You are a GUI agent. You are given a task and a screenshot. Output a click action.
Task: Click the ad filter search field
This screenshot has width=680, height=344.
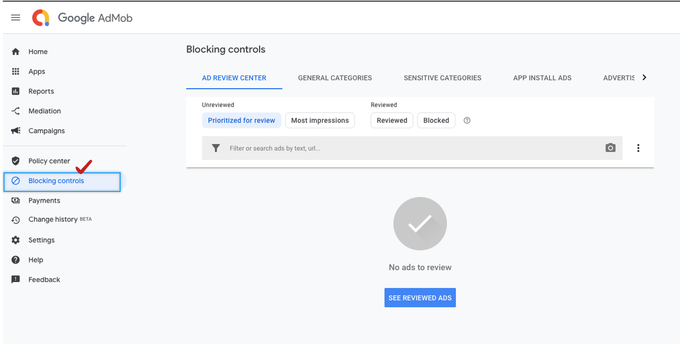pyautogui.click(x=406, y=148)
